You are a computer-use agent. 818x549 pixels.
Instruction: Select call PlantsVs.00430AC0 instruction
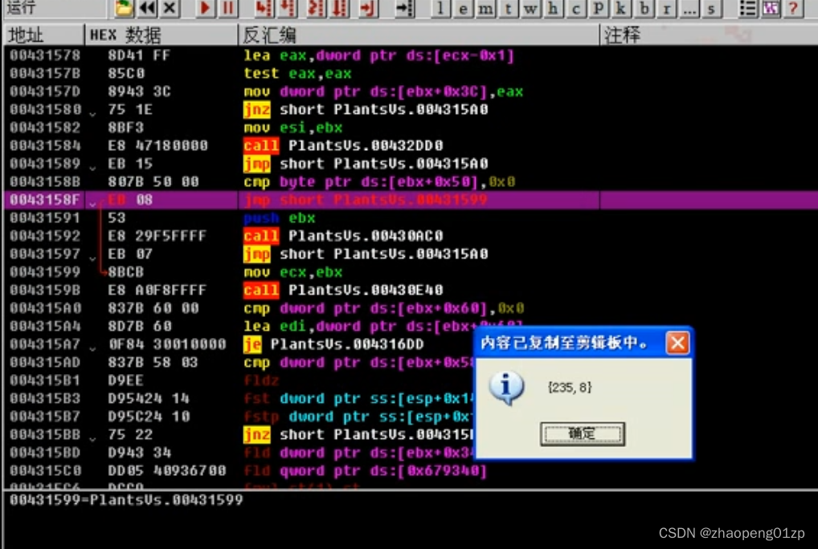coord(343,236)
